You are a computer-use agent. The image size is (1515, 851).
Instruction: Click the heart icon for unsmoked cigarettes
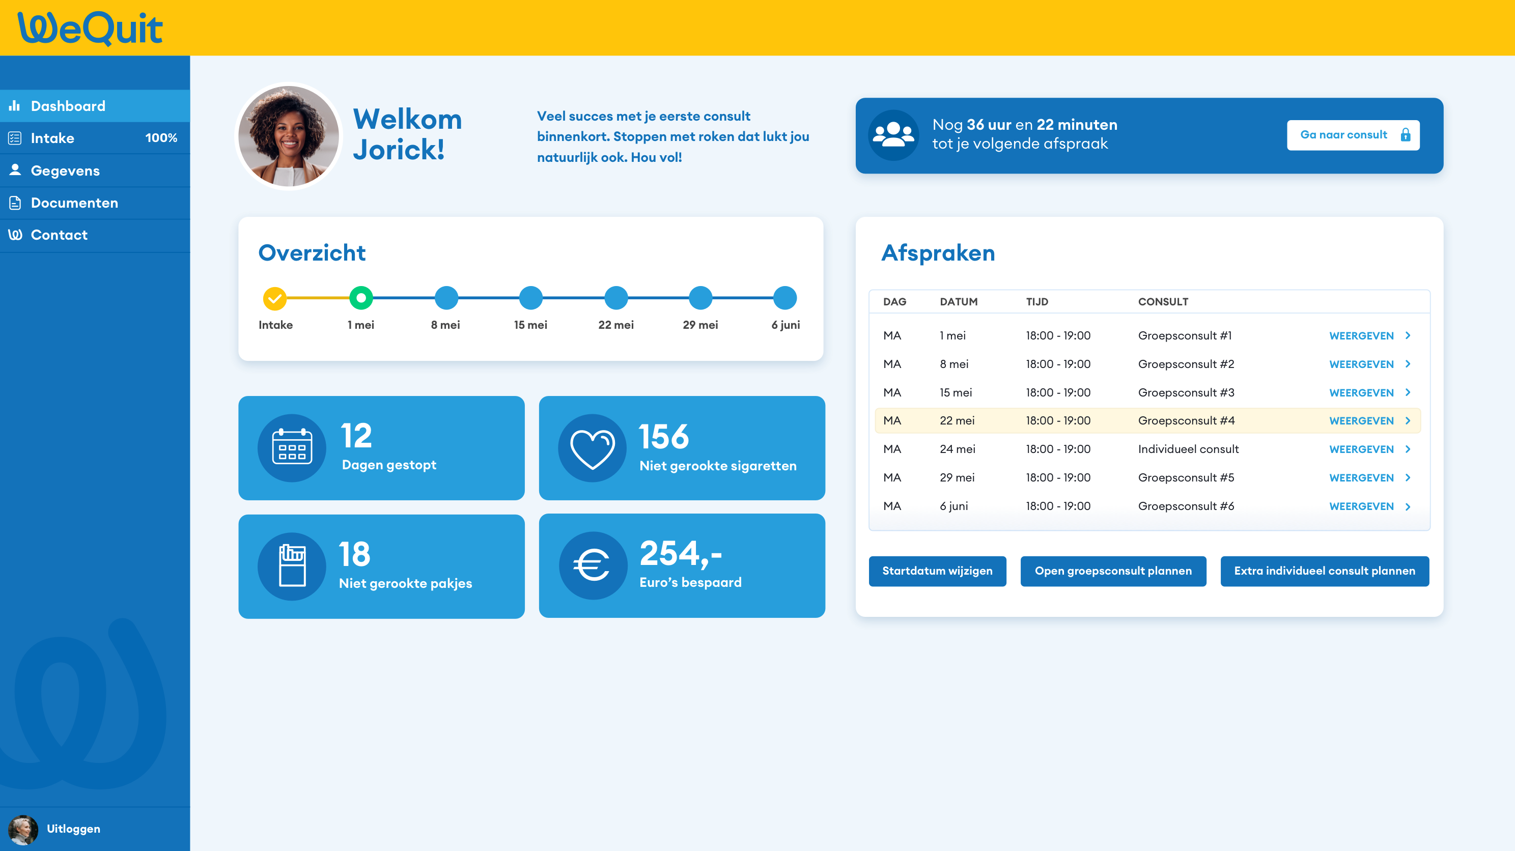tap(592, 448)
